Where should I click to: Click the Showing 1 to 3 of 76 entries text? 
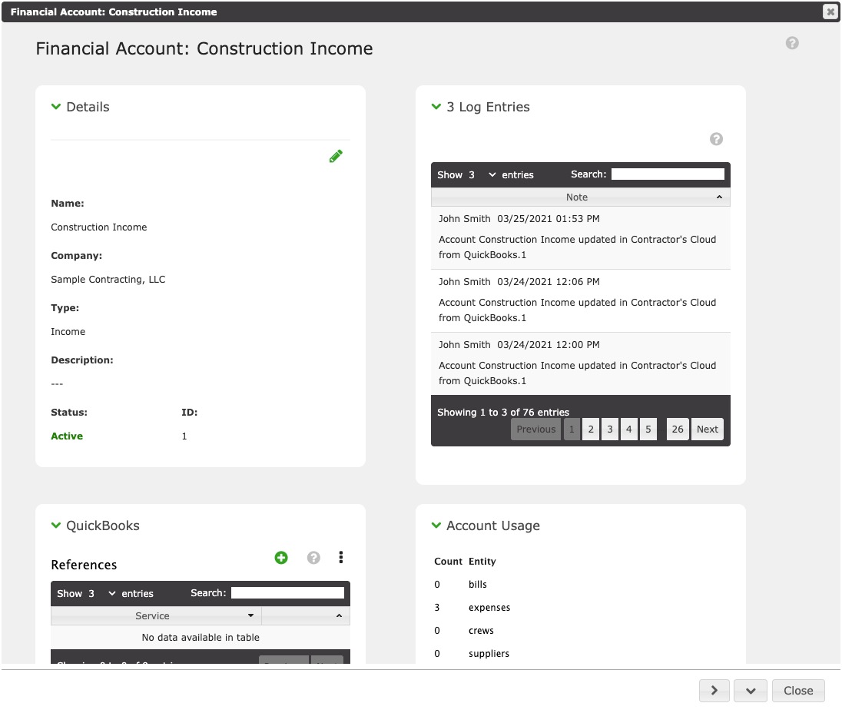coord(503,413)
